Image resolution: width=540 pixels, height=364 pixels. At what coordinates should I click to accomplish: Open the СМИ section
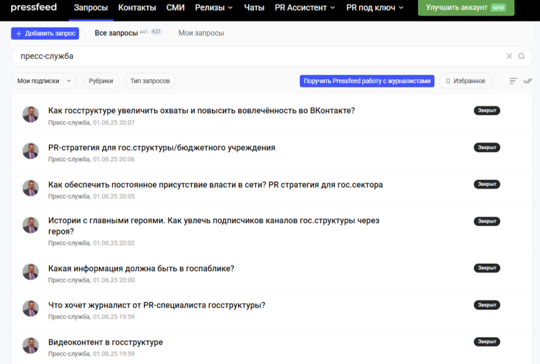[175, 8]
